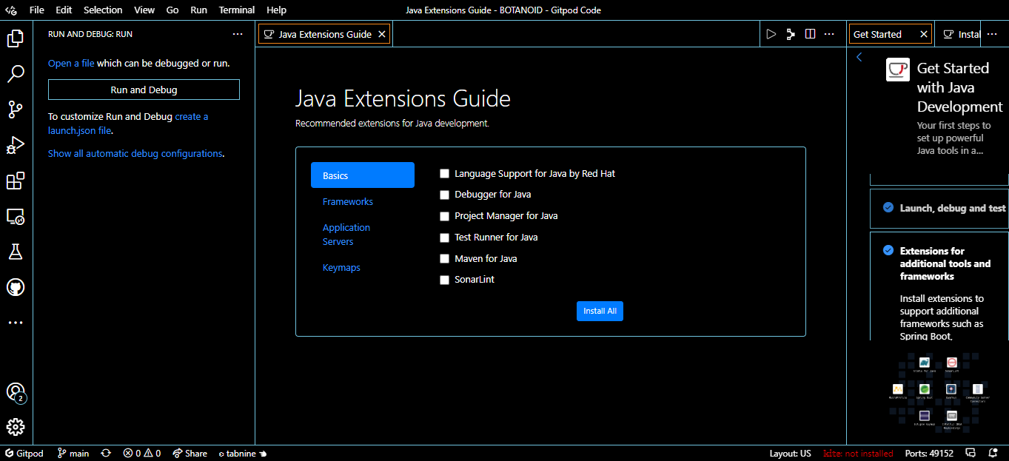Open the Gitpod status bar item

click(24, 454)
